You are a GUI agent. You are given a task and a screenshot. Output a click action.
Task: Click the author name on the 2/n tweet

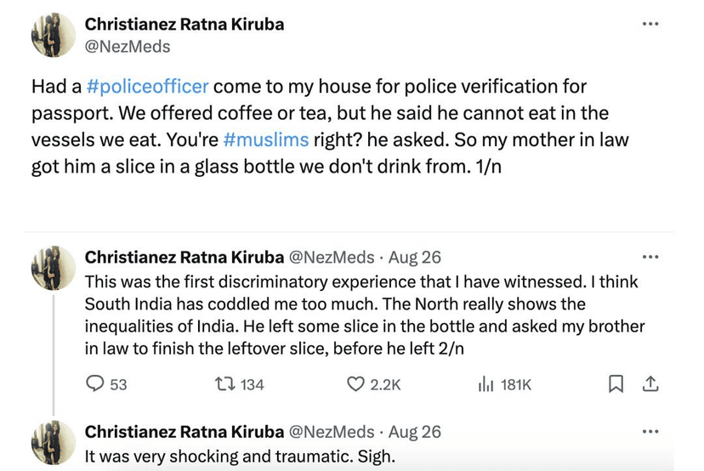[185, 257]
